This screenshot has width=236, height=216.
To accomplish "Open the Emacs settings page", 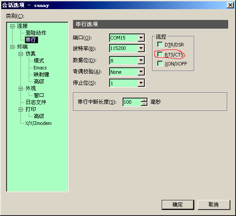I will (40, 68).
